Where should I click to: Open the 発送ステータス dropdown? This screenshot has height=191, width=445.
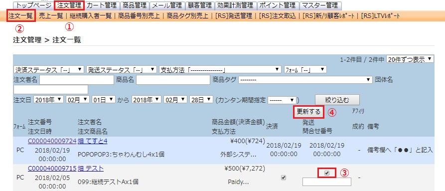[x=122, y=69]
